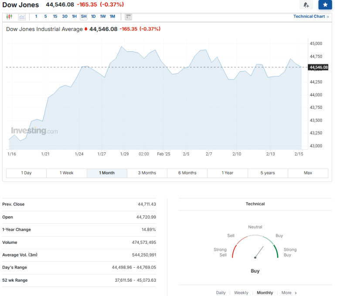
Task: Click the chevron next to More
Action: coord(296,293)
